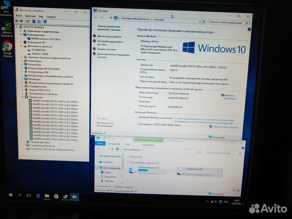
Task: Open Task View on the taskbar
Action: click(x=28, y=195)
